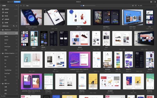Screen dimensions: 157x98
Task: Click the blue activate button in title bar
Action: pos(17,2)
